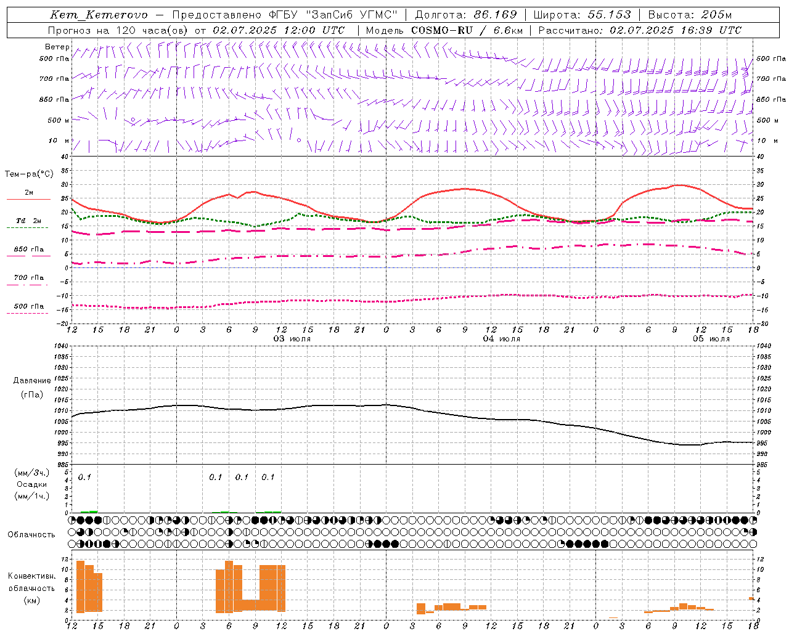Click the '700 гПа' temperature legend entry
The width and height of the screenshot is (789, 631).
[29, 277]
